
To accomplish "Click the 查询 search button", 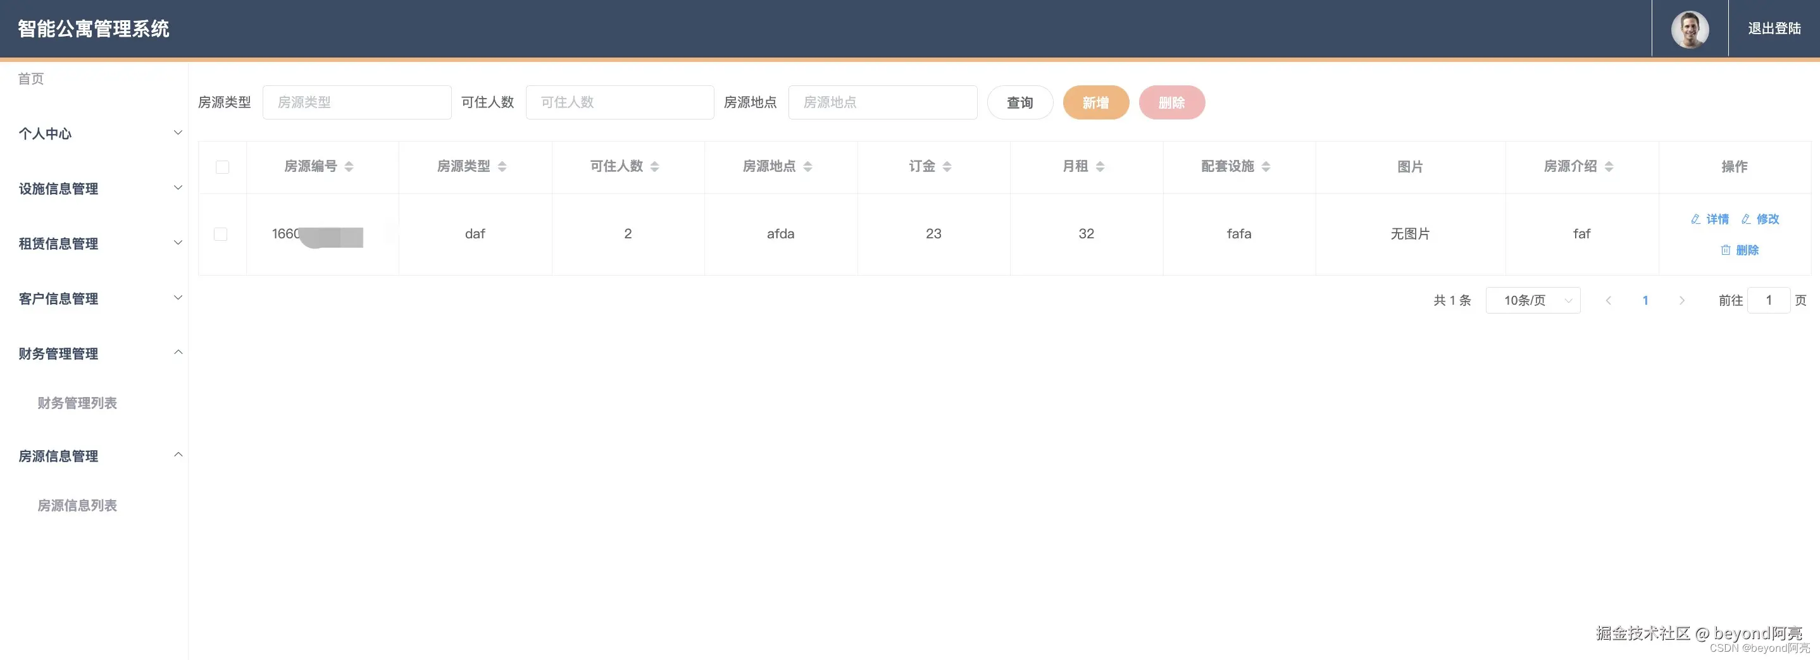I will pos(1019,102).
